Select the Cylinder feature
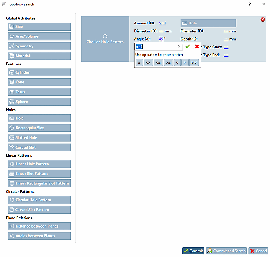This screenshot has height=257, width=270. click(x=39, y=72)
